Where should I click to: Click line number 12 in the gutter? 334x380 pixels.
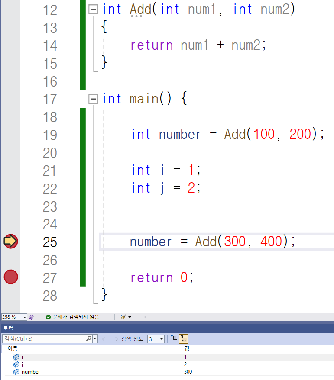pyautogui.click(x=50, y=10)
